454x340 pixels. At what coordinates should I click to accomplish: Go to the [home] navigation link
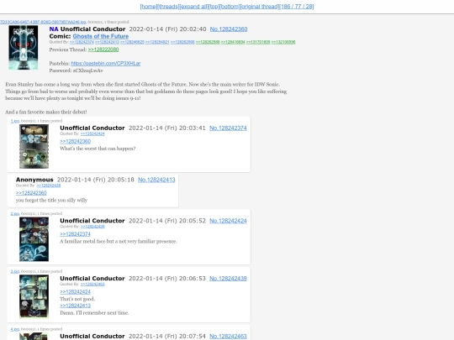click(x=149, y=7)
